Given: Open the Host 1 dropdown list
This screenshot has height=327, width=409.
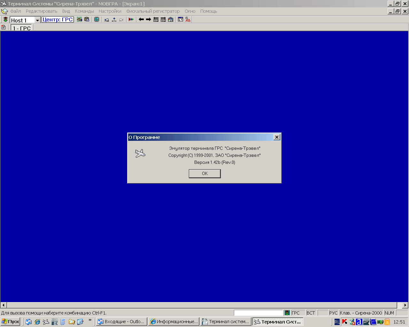Looking at the screenshot, I should coord(37,20).
